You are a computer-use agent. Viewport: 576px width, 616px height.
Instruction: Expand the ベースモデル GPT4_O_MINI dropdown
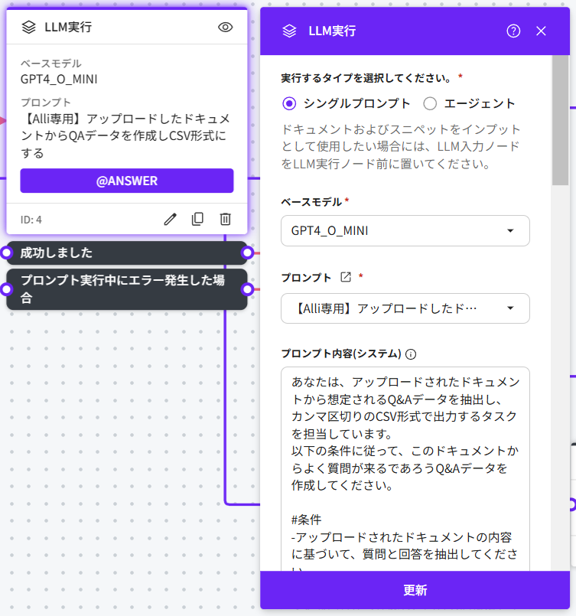(405, 230)
